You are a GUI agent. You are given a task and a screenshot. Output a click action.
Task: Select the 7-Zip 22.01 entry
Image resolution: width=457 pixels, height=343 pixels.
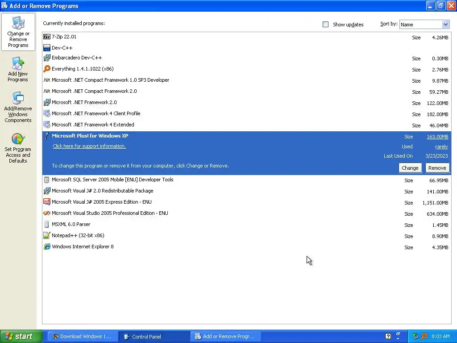tap(246, 37)
